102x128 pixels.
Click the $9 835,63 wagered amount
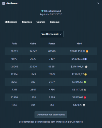78,97
